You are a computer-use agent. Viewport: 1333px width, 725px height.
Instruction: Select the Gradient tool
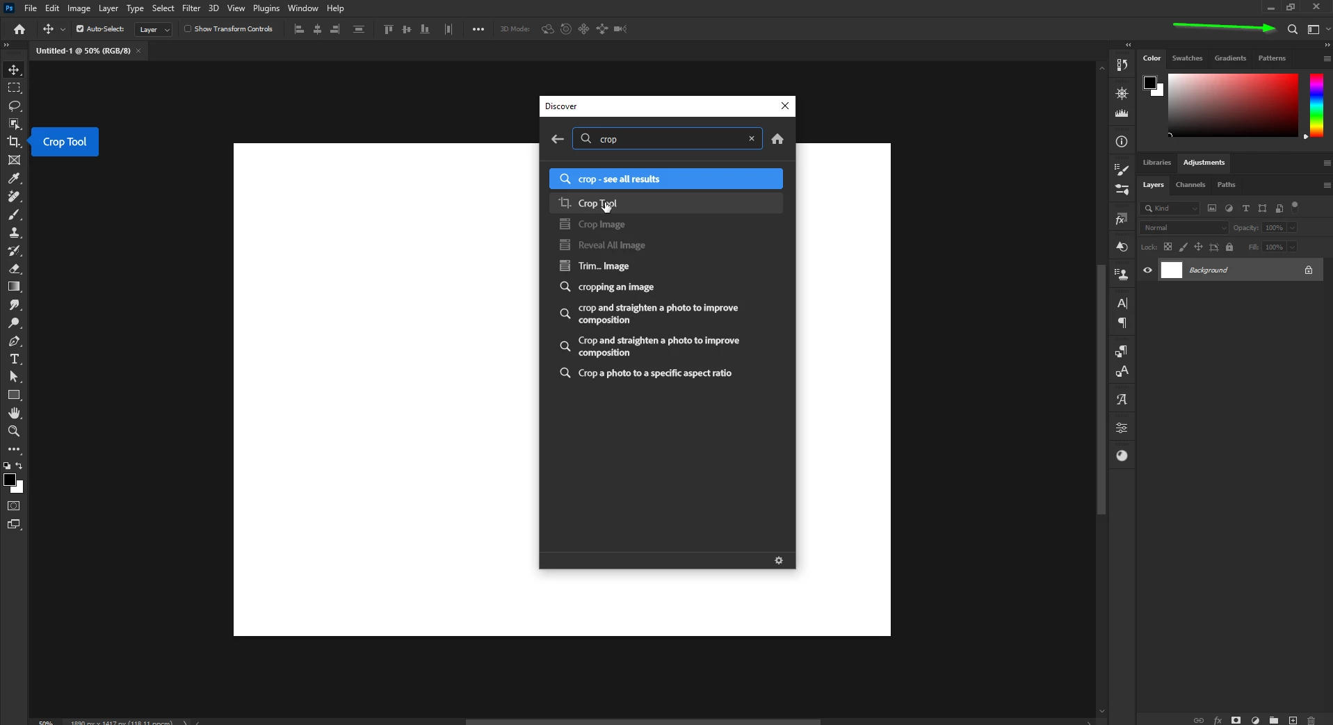click(14, 286)
